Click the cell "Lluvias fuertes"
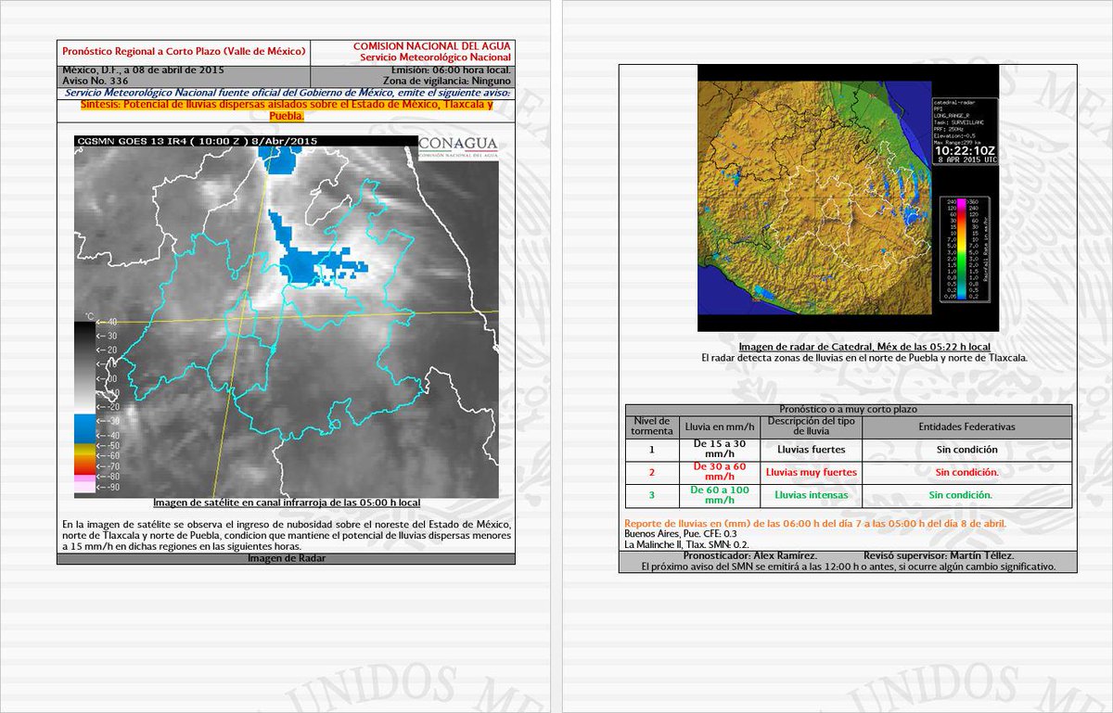This screenshot has height=713, width=1113. (x=812, y=450)
